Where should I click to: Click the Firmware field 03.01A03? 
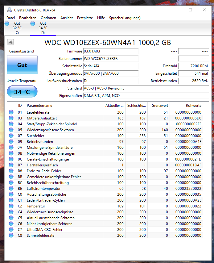pyautogui.click(x=111, y=51)
